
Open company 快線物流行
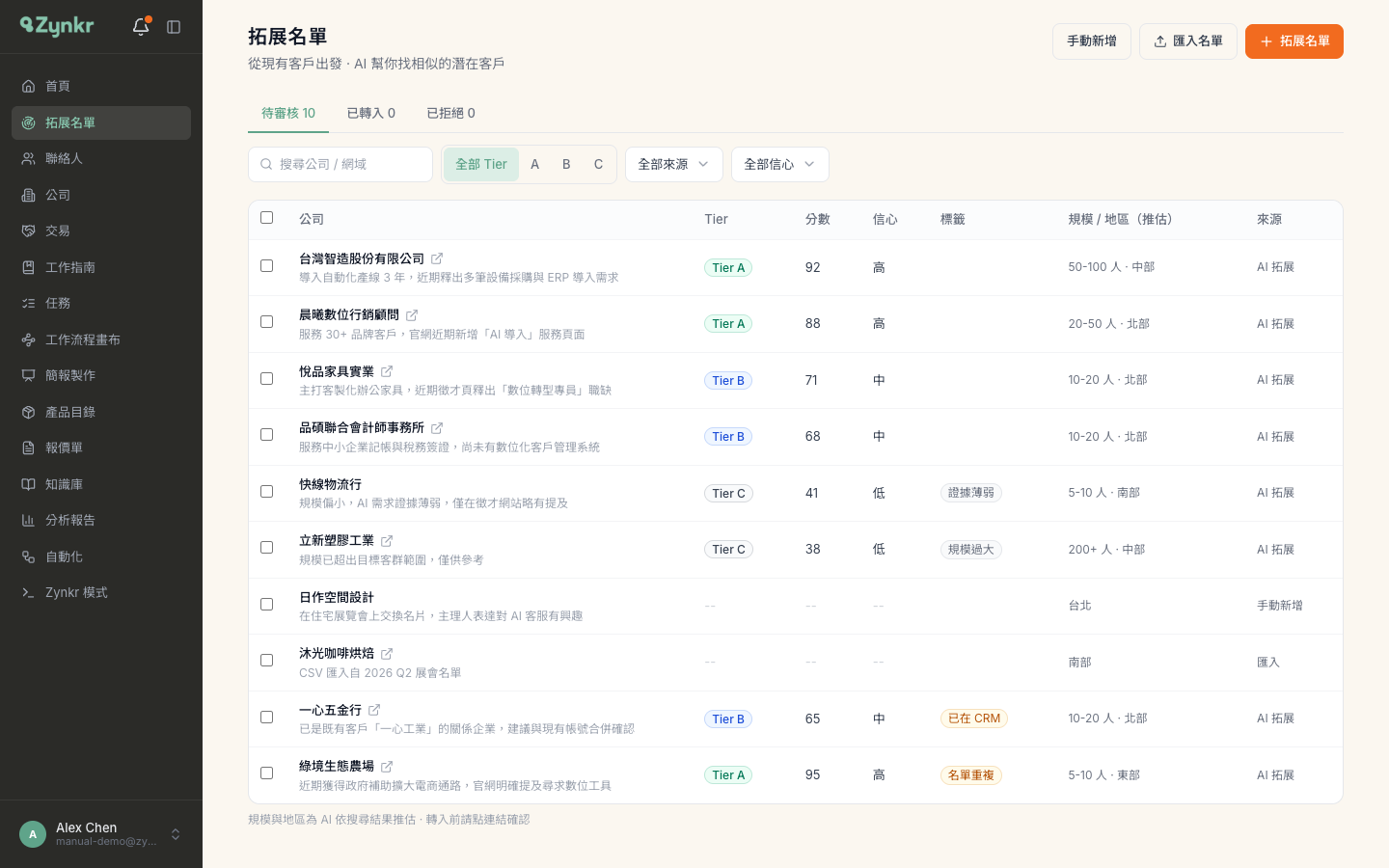click(x=331, y=484)
